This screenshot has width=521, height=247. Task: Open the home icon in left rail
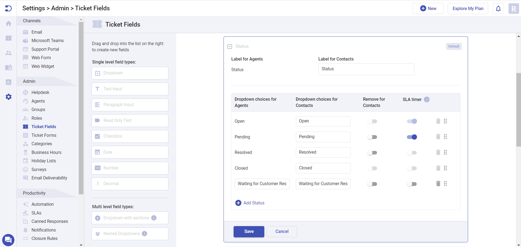click(9, 24)
